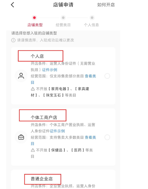This screenshot has width=148, height=189.
Task: Click the briefcase icon for 个体工商户店
Action: tap(21, 137)
